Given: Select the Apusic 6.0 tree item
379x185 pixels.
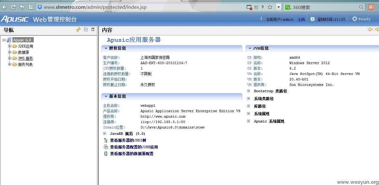Looking at the screenshot, I should tap(22, 40).
